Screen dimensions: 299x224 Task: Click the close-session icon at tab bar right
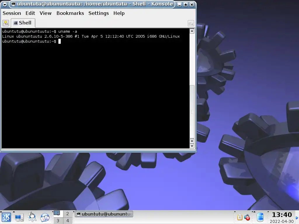[x=191, y=23]
